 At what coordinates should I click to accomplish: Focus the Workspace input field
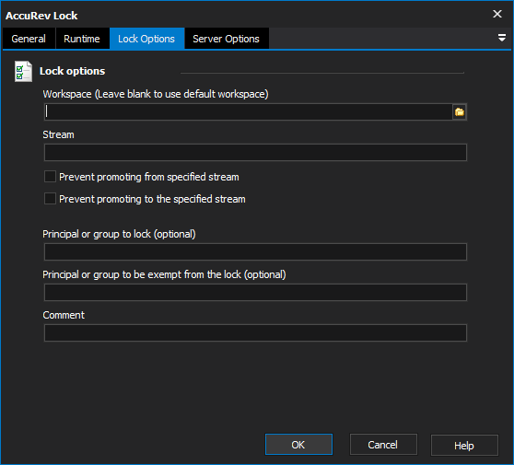point(249,112)
